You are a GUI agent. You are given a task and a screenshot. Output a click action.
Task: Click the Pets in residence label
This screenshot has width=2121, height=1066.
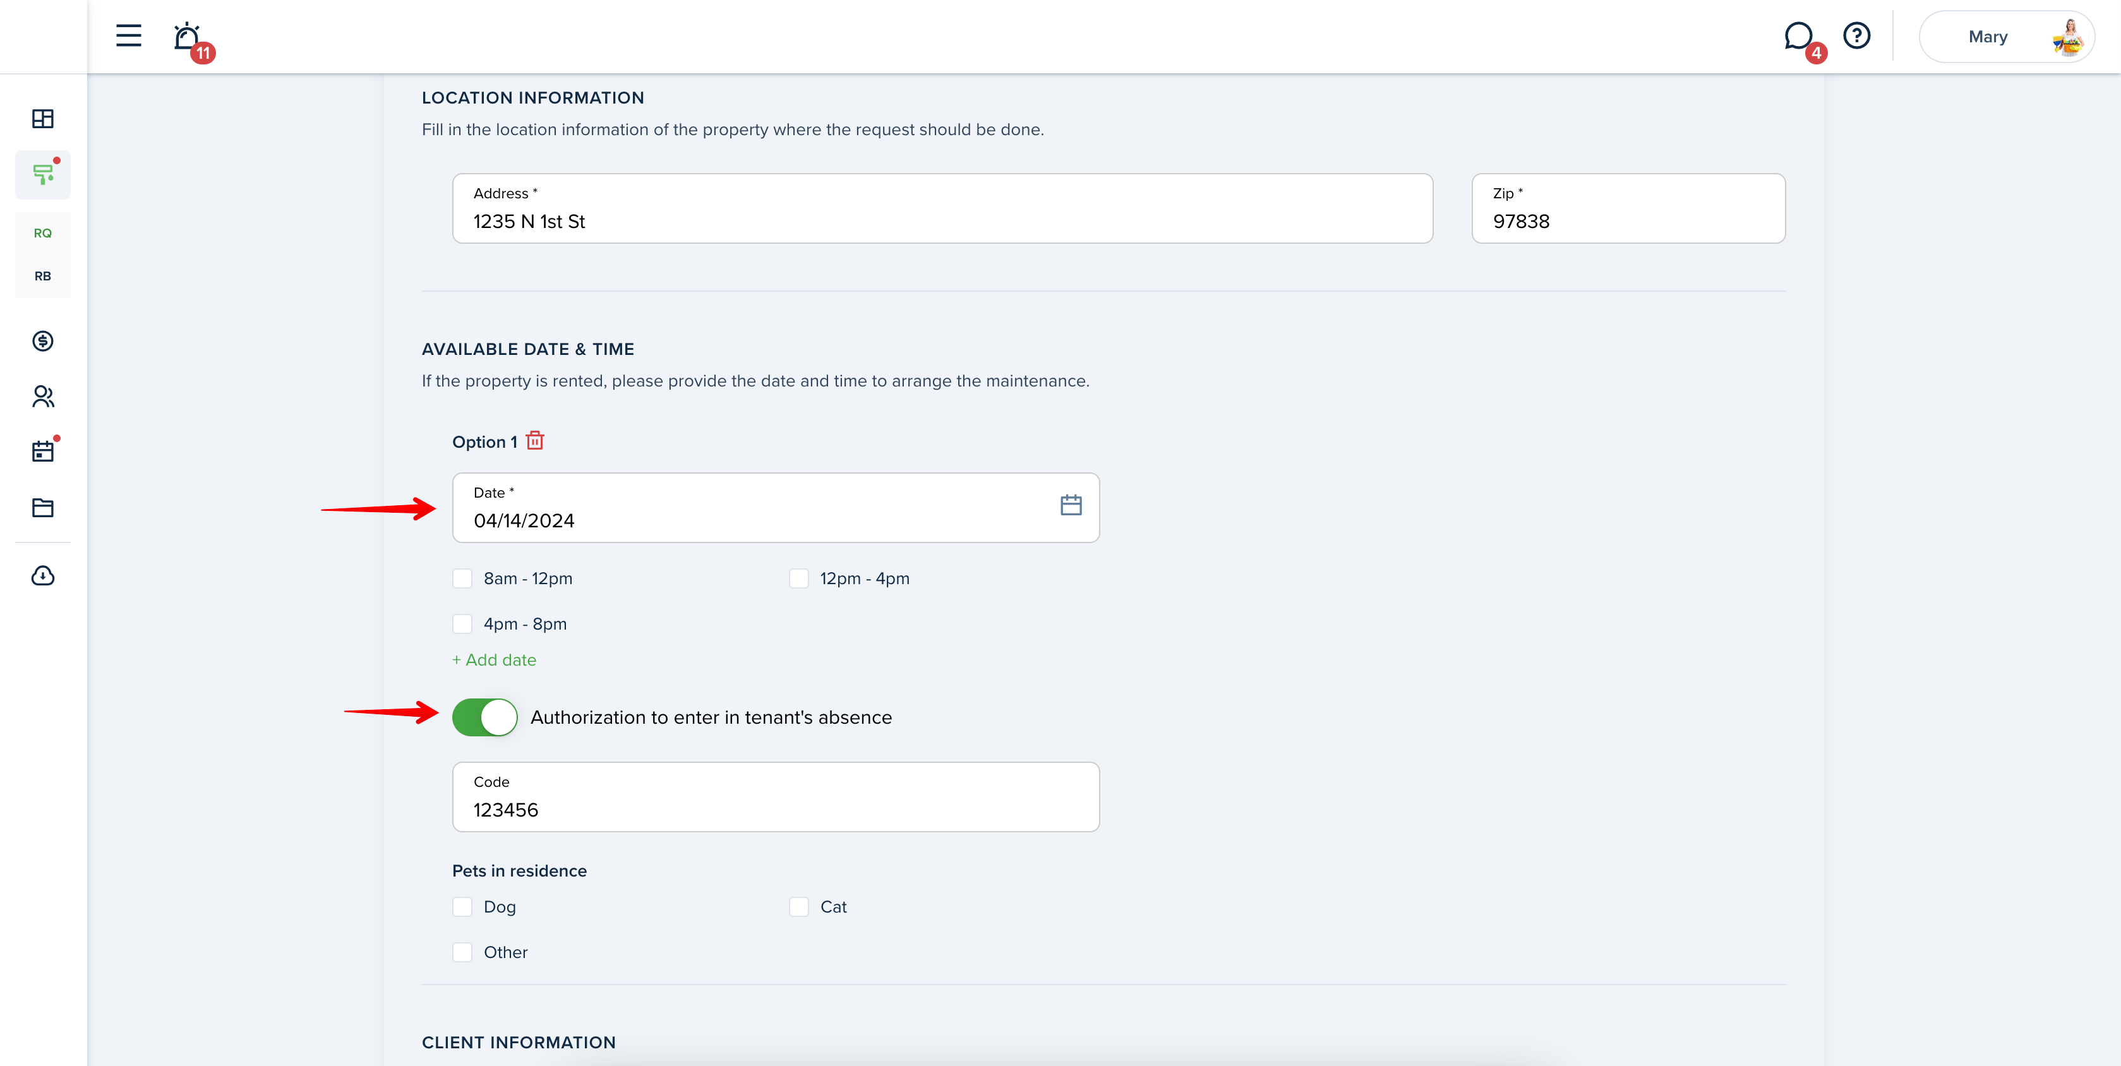pyautogui.click(x=520, y=871)
